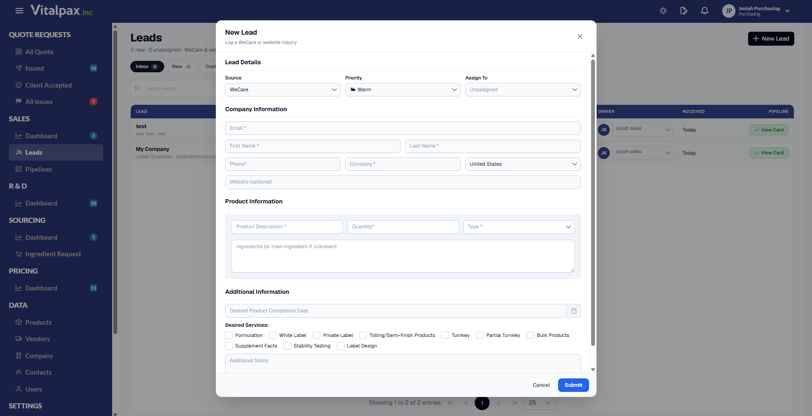Click the Sourcing Dashboard chart icon
The height and width of the screenshot is (416, 812).
19,237
